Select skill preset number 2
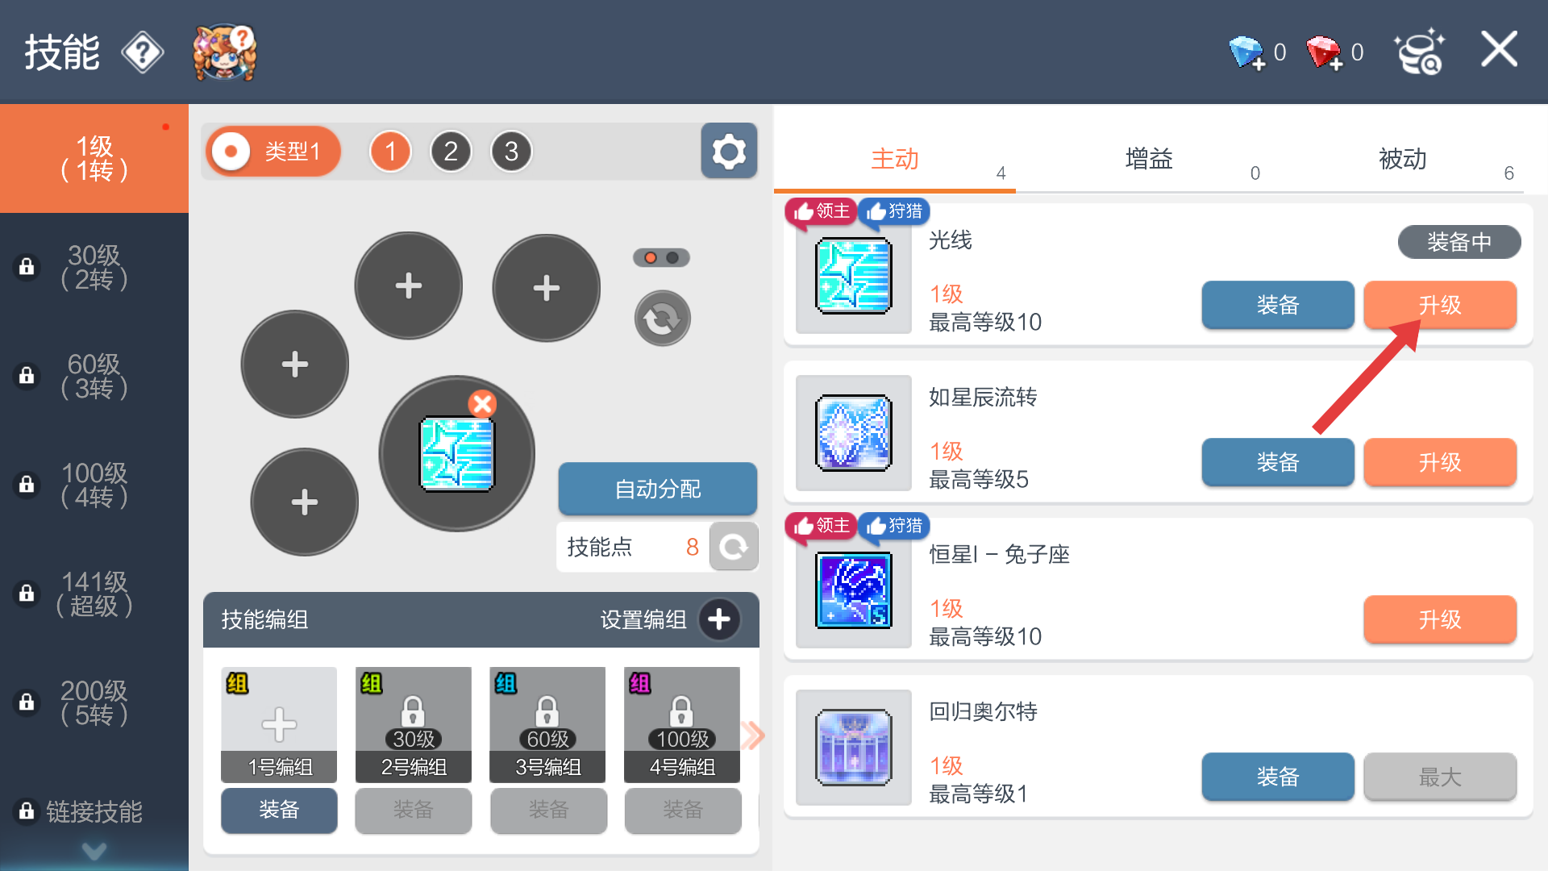Screen dimensions: 1548x871 451,151
